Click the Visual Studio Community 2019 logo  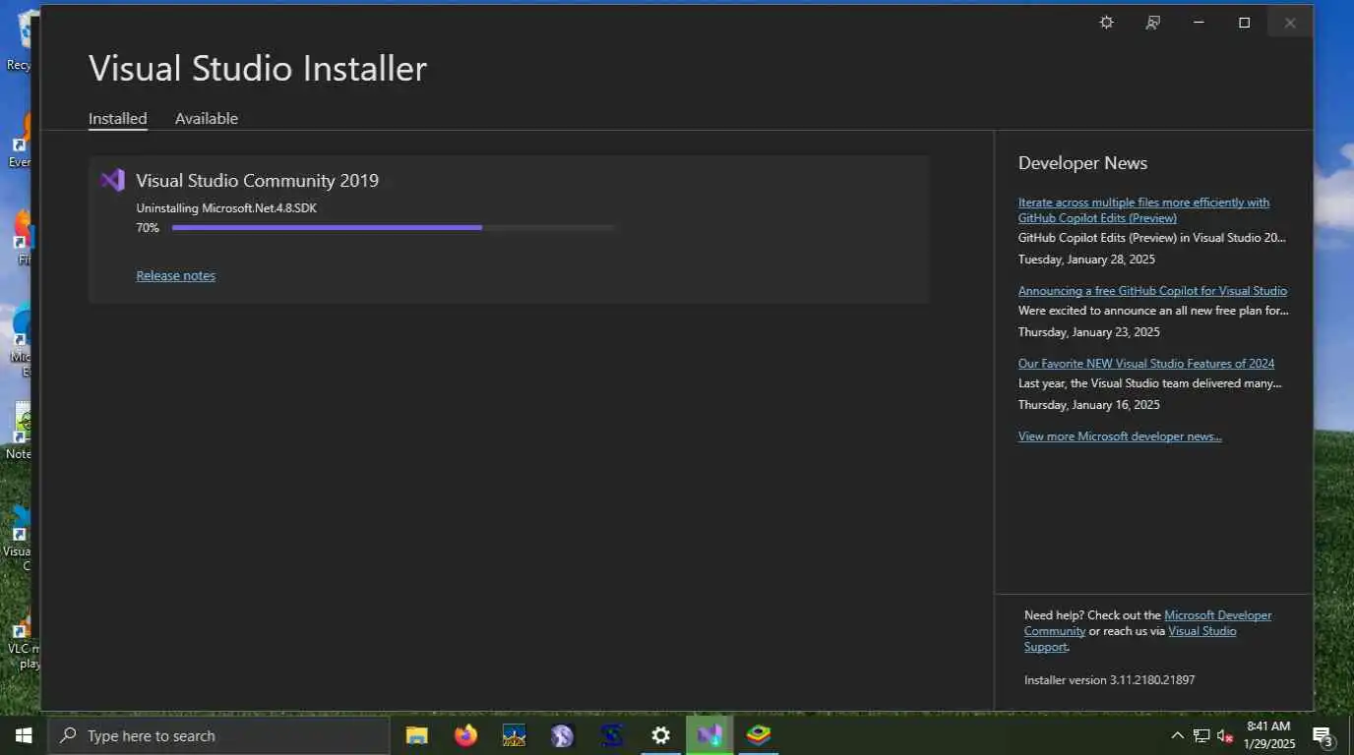(x=112, y=180)
